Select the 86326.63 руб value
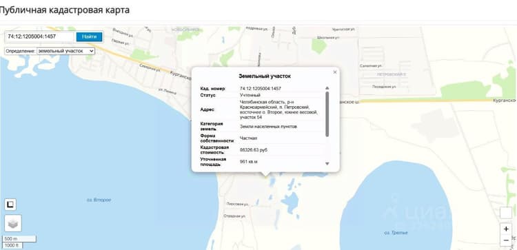The width and height of the screenshot is (517, 250). click(254, 150)
